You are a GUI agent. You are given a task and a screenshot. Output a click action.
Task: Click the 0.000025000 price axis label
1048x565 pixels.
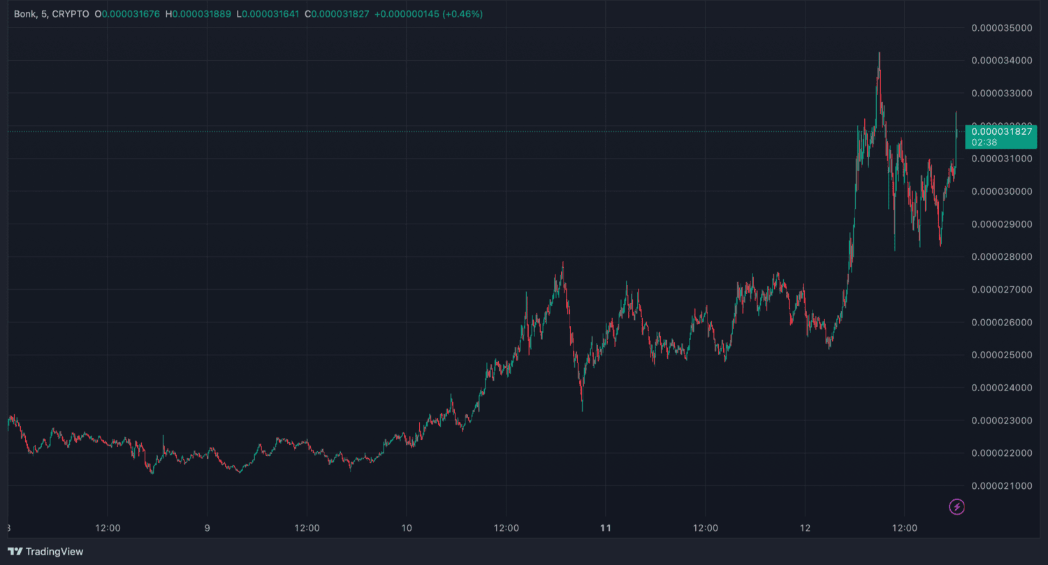1001,355
